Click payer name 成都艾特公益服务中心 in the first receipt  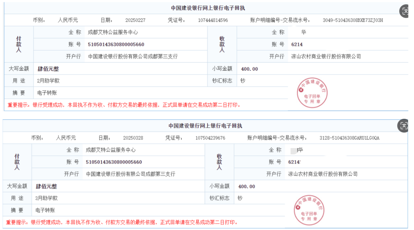(x=113, y=32)
